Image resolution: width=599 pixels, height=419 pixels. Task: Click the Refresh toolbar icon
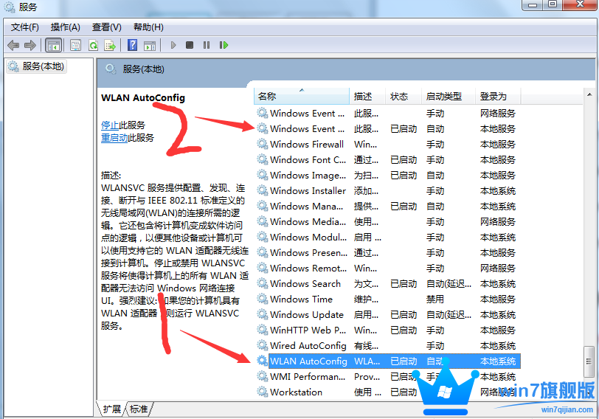coord(93,46)
